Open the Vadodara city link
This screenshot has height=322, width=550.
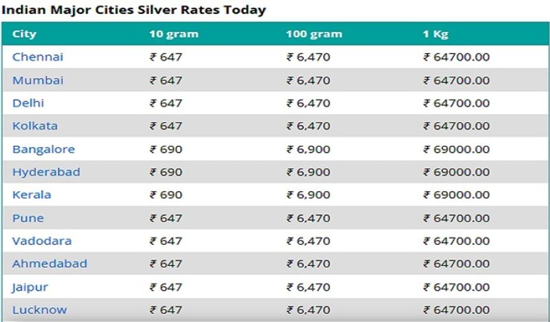point(42,241)
